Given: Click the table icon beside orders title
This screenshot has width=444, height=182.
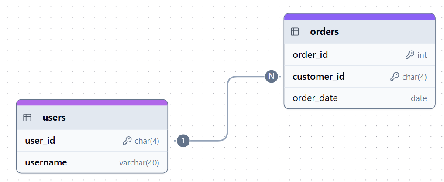Looking at the screenshot, I should point(295,32).
